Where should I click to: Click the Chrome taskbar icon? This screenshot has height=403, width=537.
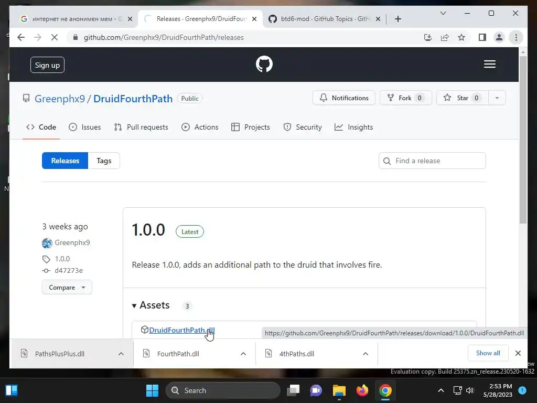(385, 390)
